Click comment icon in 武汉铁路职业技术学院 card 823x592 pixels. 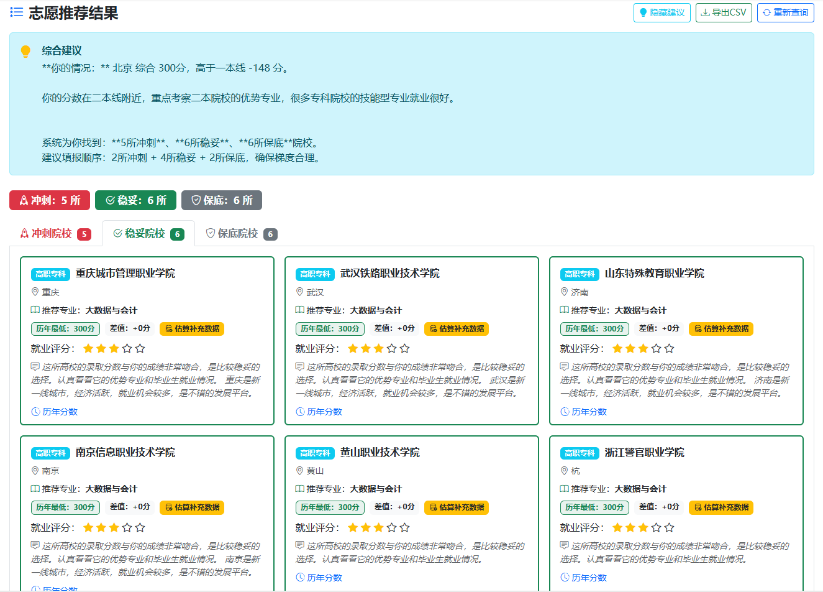[x=300, y=367]
